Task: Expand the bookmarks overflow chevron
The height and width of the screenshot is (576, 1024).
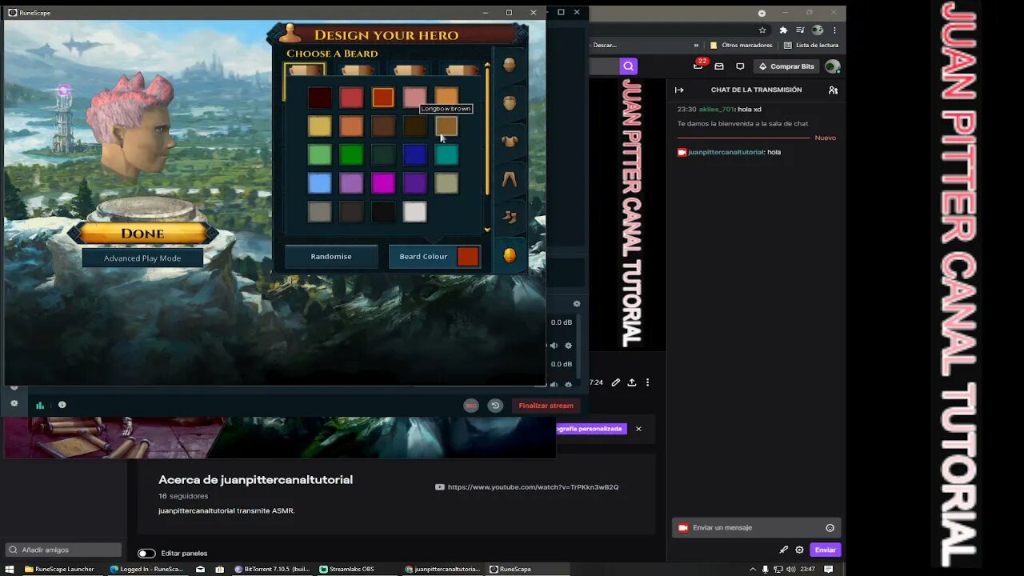Action: (x=696, y=46)
